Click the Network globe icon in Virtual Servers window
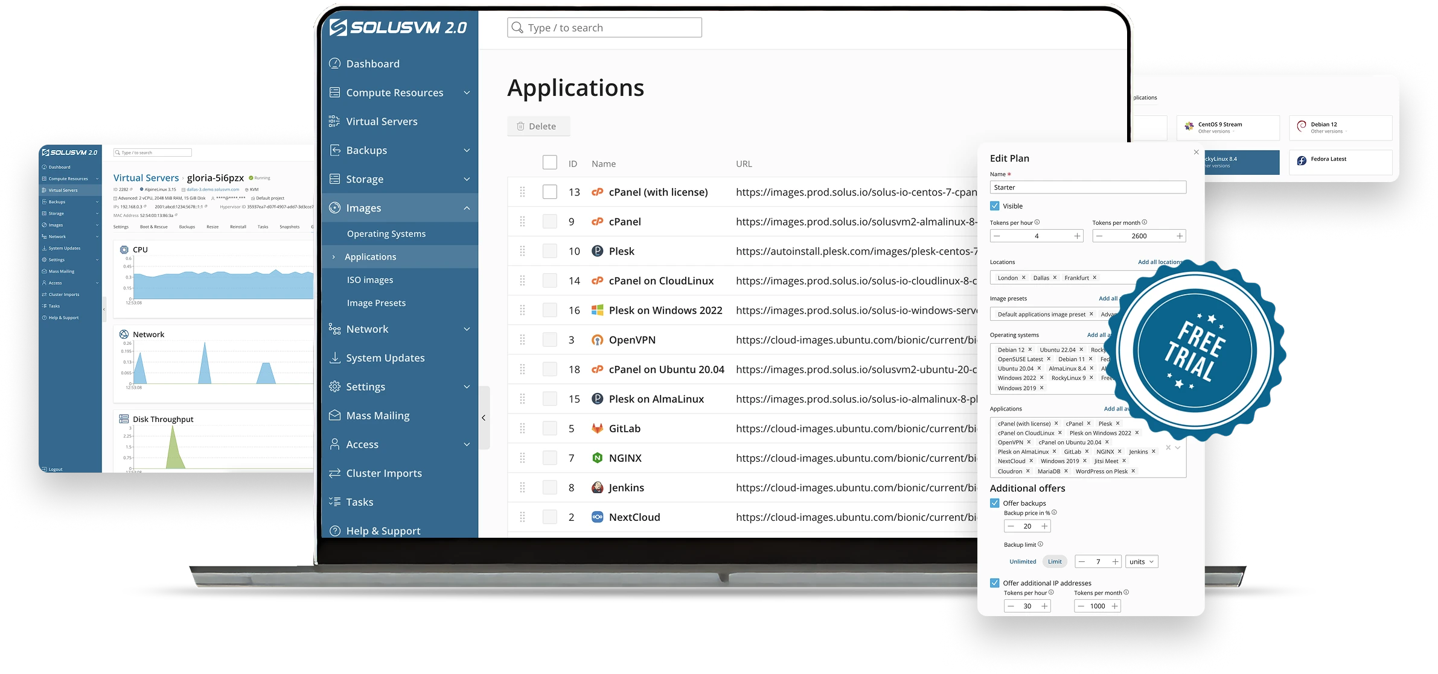 [x=124, y=334]
